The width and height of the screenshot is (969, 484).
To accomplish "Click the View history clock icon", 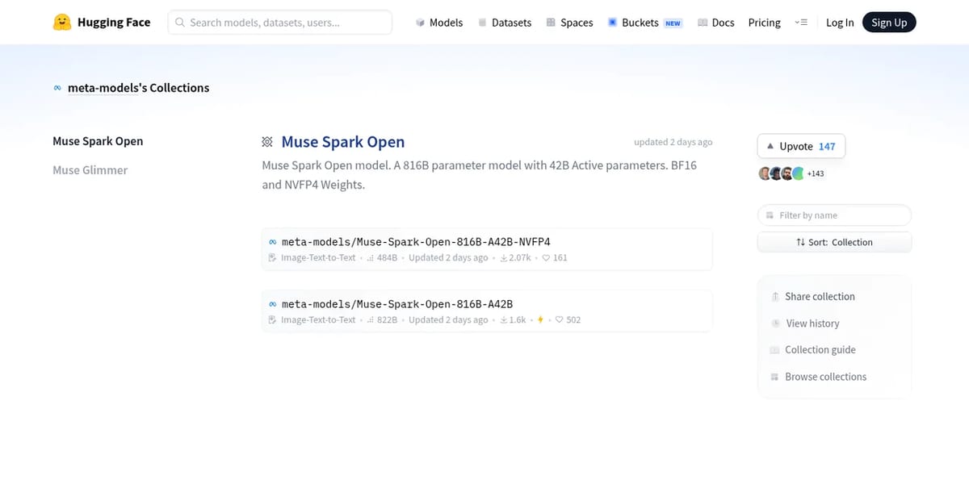I will coord(776,323).
